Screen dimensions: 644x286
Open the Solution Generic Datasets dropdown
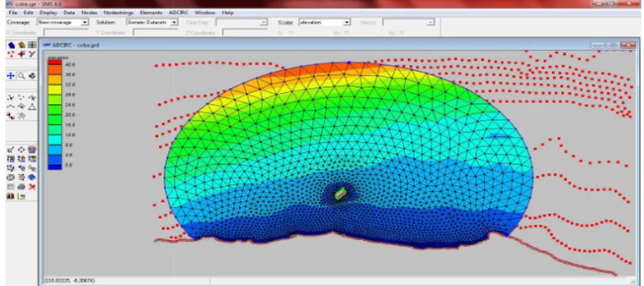point(153,22)
